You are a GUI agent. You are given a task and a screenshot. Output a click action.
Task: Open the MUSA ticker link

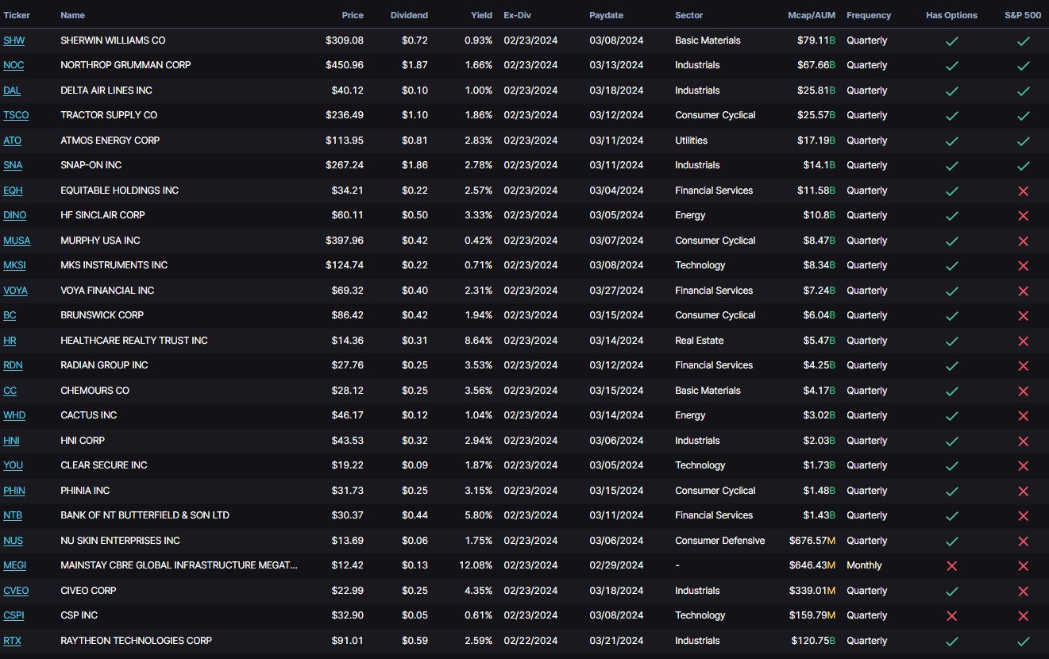pyautogui.click(x=17, y=241)
